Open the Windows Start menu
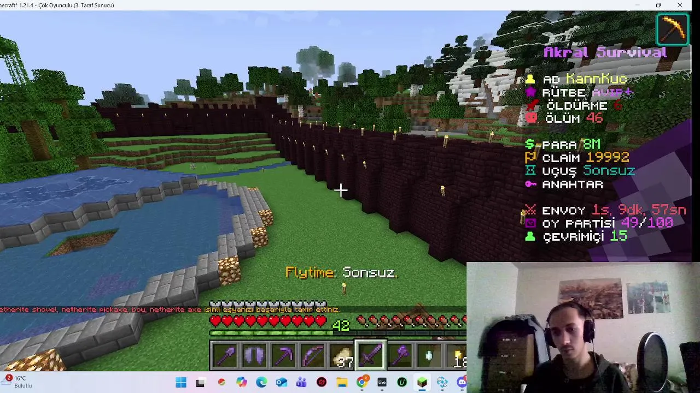The width and height of the screenshot is (700, 393). pos(181,383)
